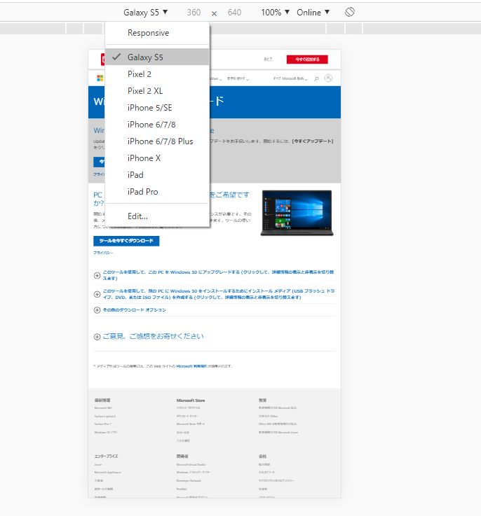This screenshot has height=516, width=481.
Task: Open the page nav dropdown left of すべて Microsoft 製品
Action: click(238, 78)
